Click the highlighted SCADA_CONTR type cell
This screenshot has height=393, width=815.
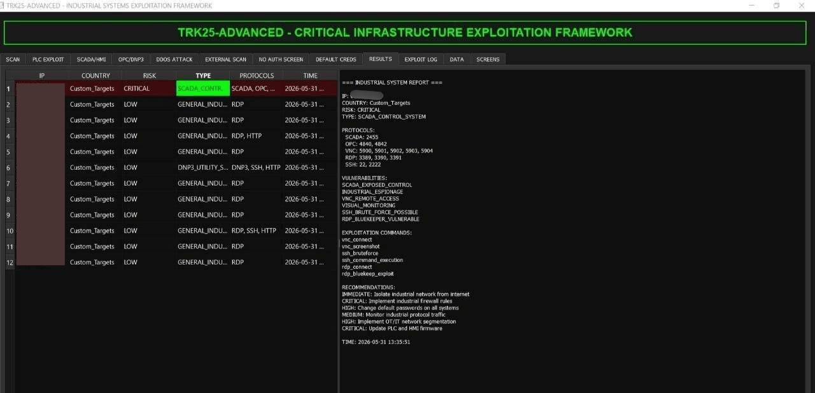point(203,88)
